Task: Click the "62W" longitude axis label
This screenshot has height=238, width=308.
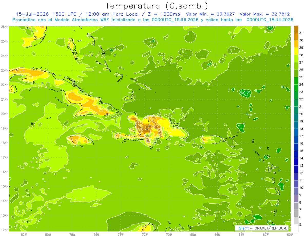Action: click(x=266, y=234)
